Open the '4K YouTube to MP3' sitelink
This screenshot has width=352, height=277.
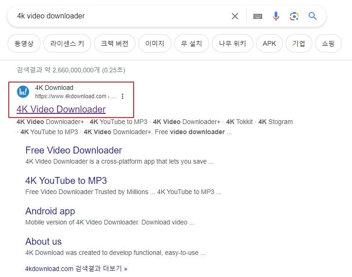(66, 181)
